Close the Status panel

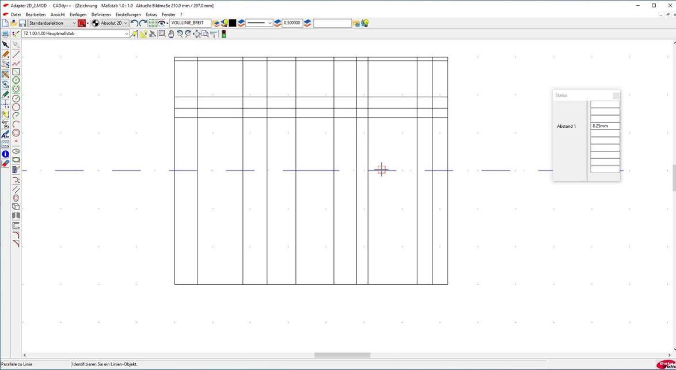click(616, 96)
